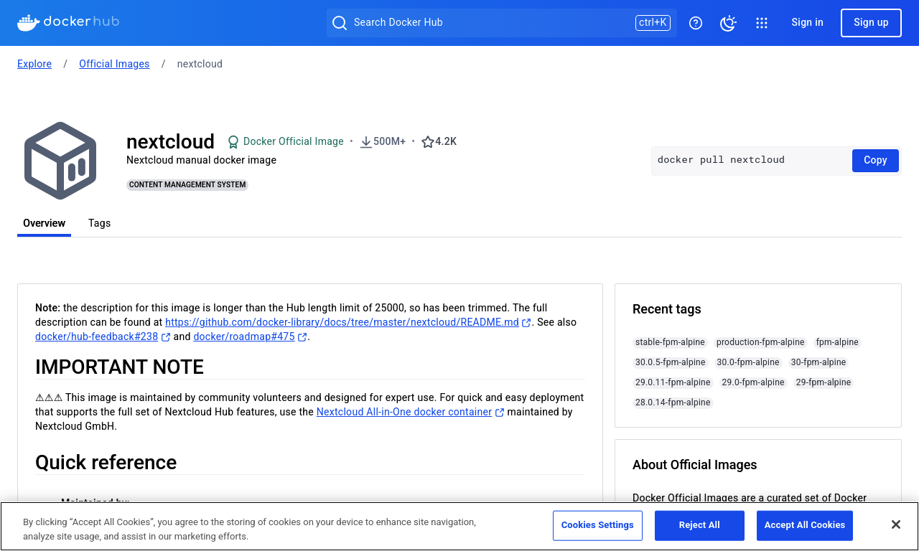Go to Official Images breadcrumb

coord(114,64)
